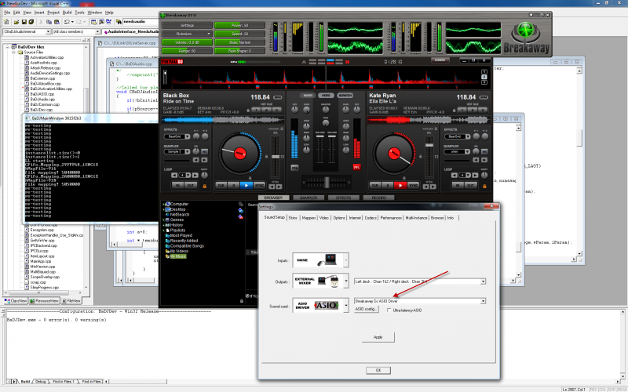Click the Undo icon in Visual C++ toolbar
The height and width of the screenshot is (392, 628).
[67, 22]
